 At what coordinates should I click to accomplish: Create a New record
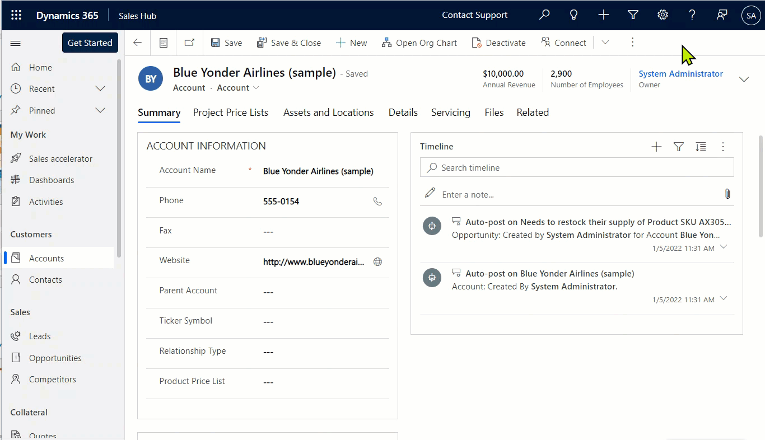coord(351,43)
